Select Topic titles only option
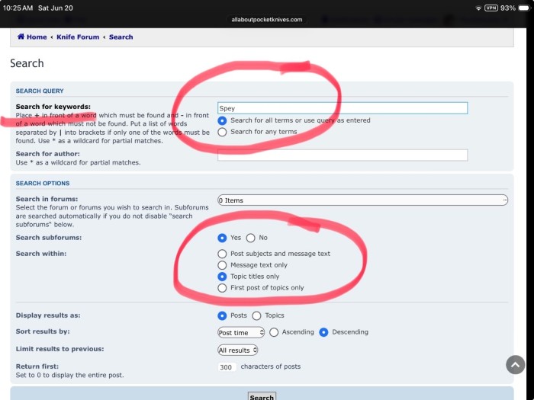The image size is (534, 400). [222, 277]
